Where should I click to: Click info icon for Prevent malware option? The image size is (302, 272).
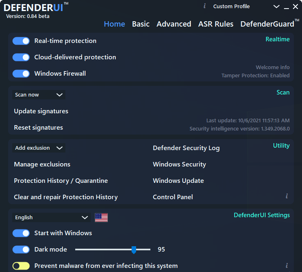coord(287,265)
